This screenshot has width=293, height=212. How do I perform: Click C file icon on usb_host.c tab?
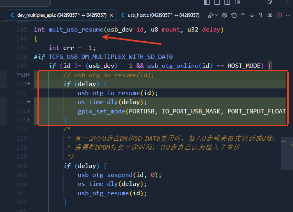pos(123,15)
